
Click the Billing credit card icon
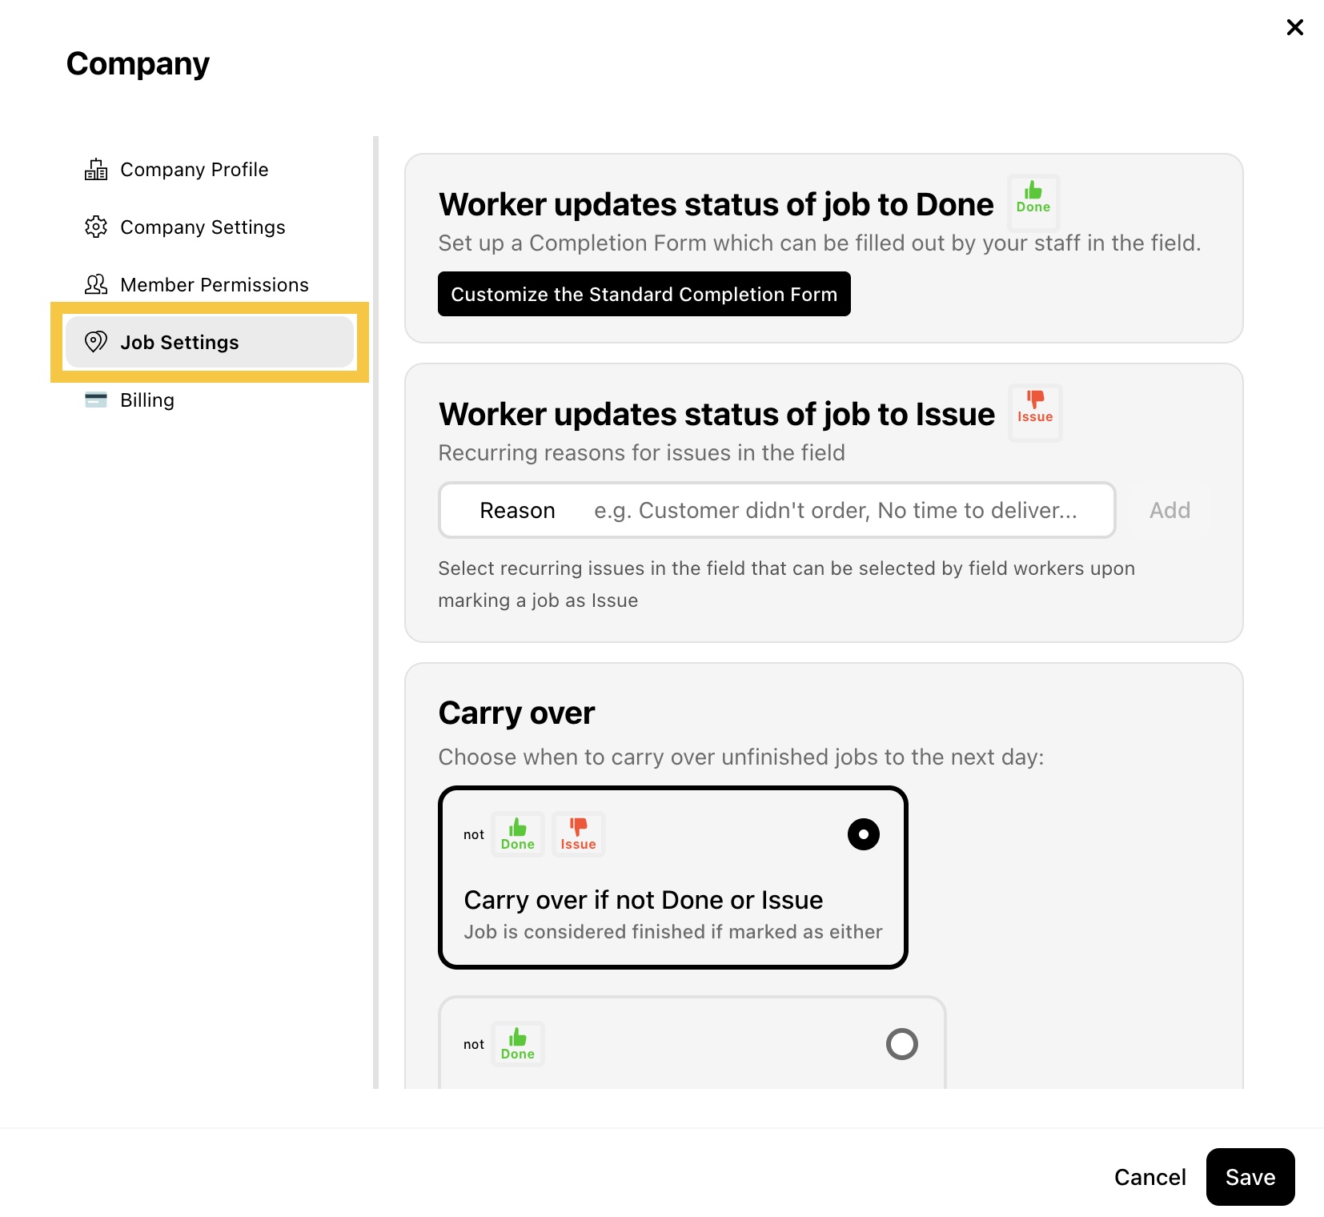(96, 400)
